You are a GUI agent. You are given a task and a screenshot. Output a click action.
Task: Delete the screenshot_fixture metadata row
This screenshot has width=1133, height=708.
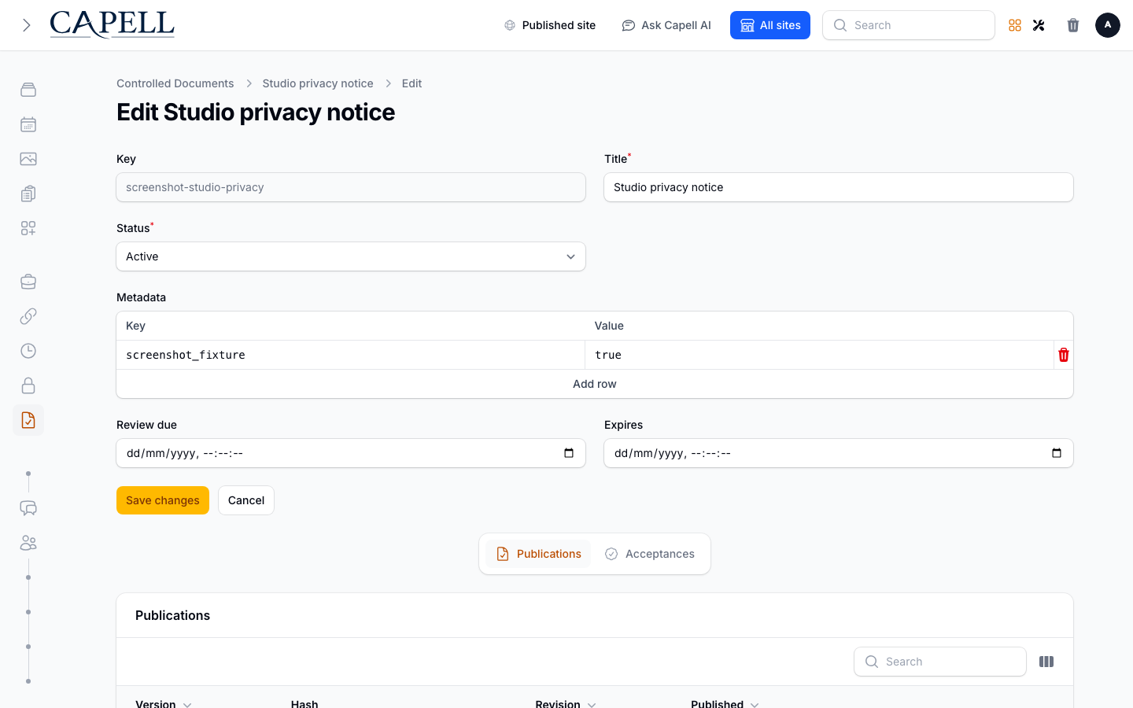click(1064, 355)
